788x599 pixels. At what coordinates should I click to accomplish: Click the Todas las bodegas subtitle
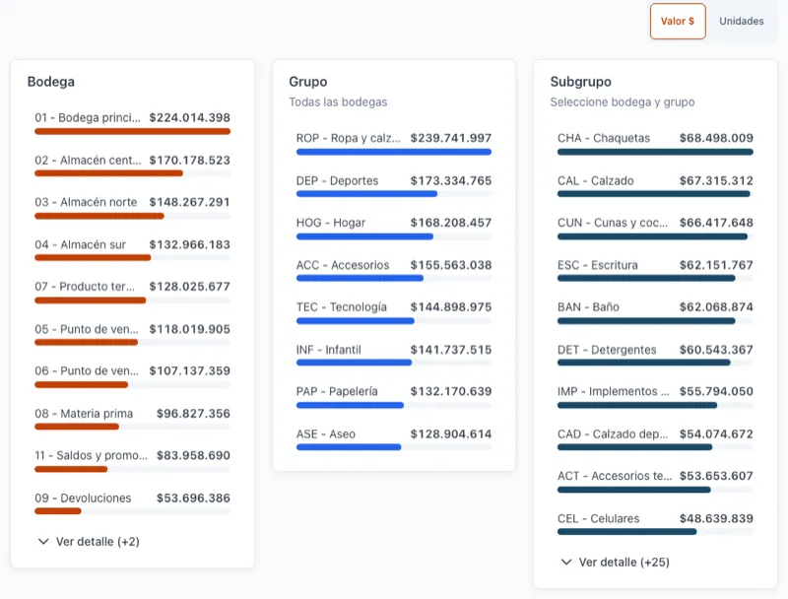(338, 102)
